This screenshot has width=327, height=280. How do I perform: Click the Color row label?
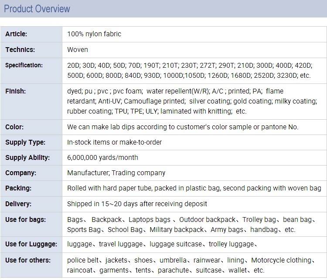tap(14, 127)
